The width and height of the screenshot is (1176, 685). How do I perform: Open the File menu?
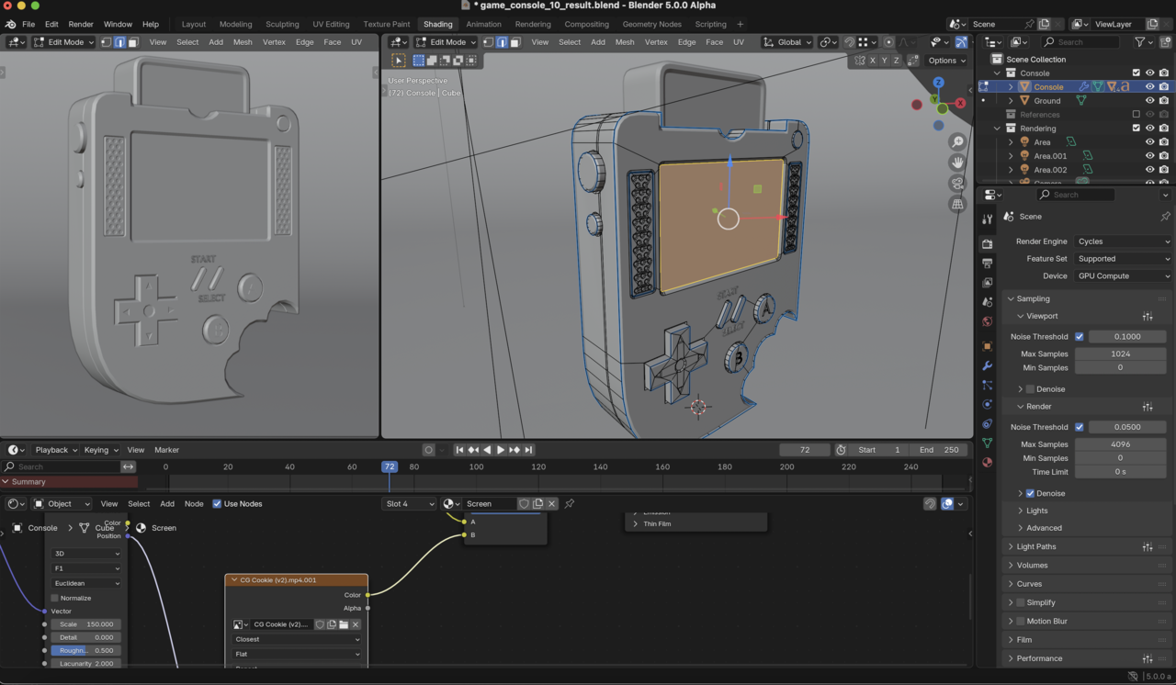[28, 24]
